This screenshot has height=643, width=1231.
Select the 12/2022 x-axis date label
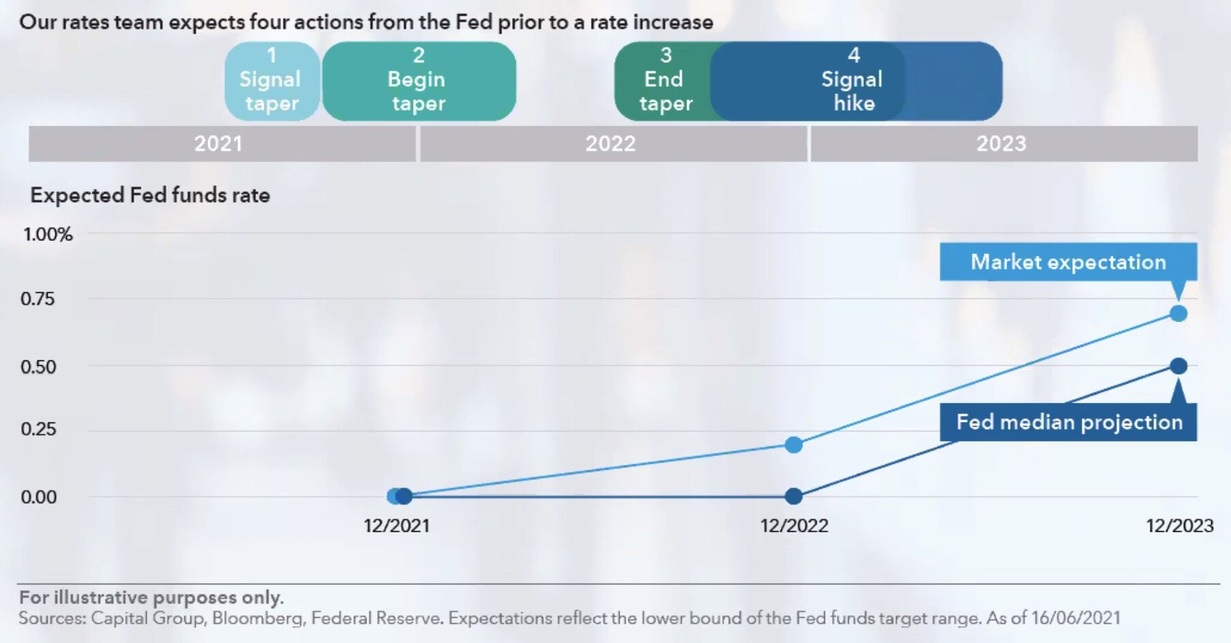(x=794, y=526)
